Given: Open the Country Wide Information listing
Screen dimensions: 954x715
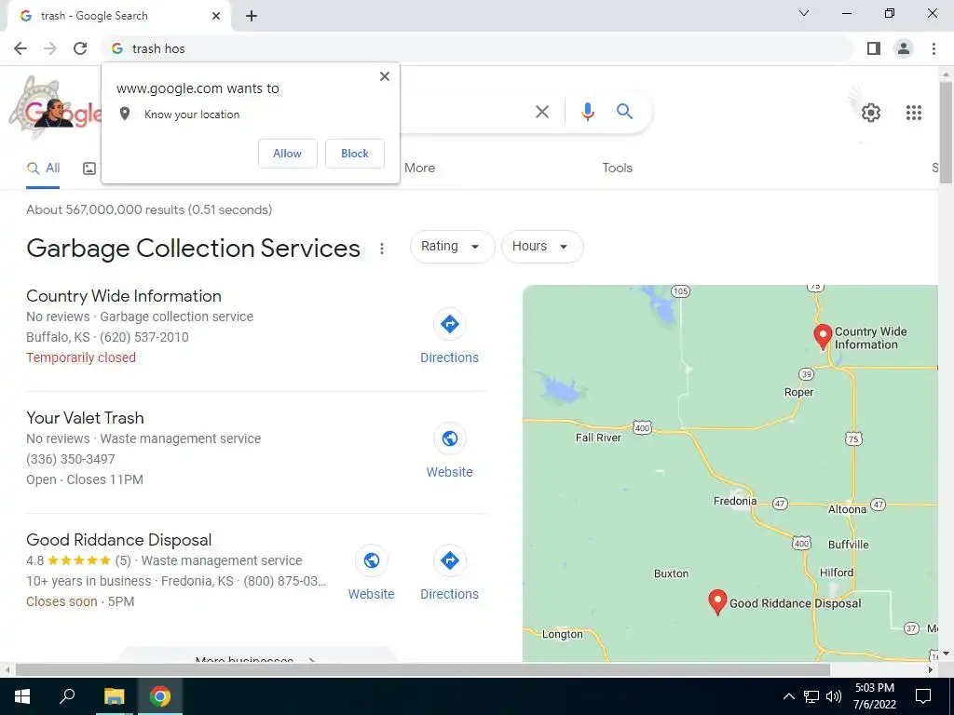Looking at the screenshot, I should click(x=124, y=296).
